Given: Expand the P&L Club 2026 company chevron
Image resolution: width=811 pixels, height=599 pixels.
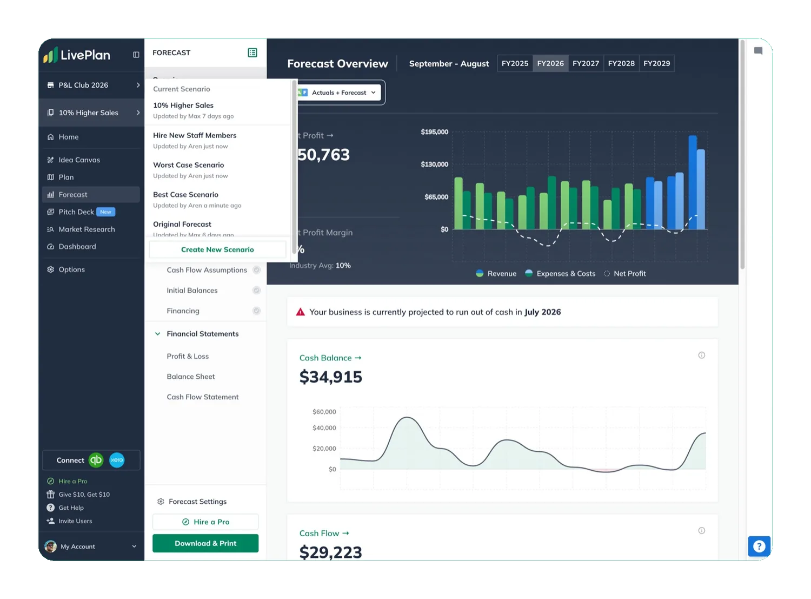Looking at the screenshot, I should pyautogui.click(x=138, y=85).
